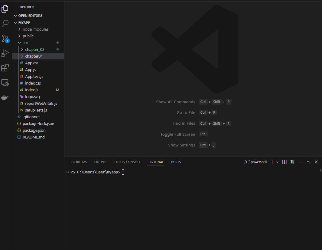Image resolution: width=322 pixels, height=250 pixels.
Task: Expand the node_modules folder
Action: (38, 29)
